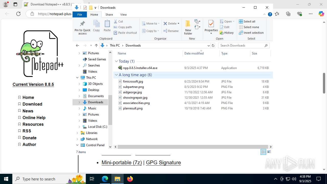Select npp.8.8.5.Installer.x64.exe file
Screen dimensions: 327x184
pyautogui.click(x=140, y=68)
